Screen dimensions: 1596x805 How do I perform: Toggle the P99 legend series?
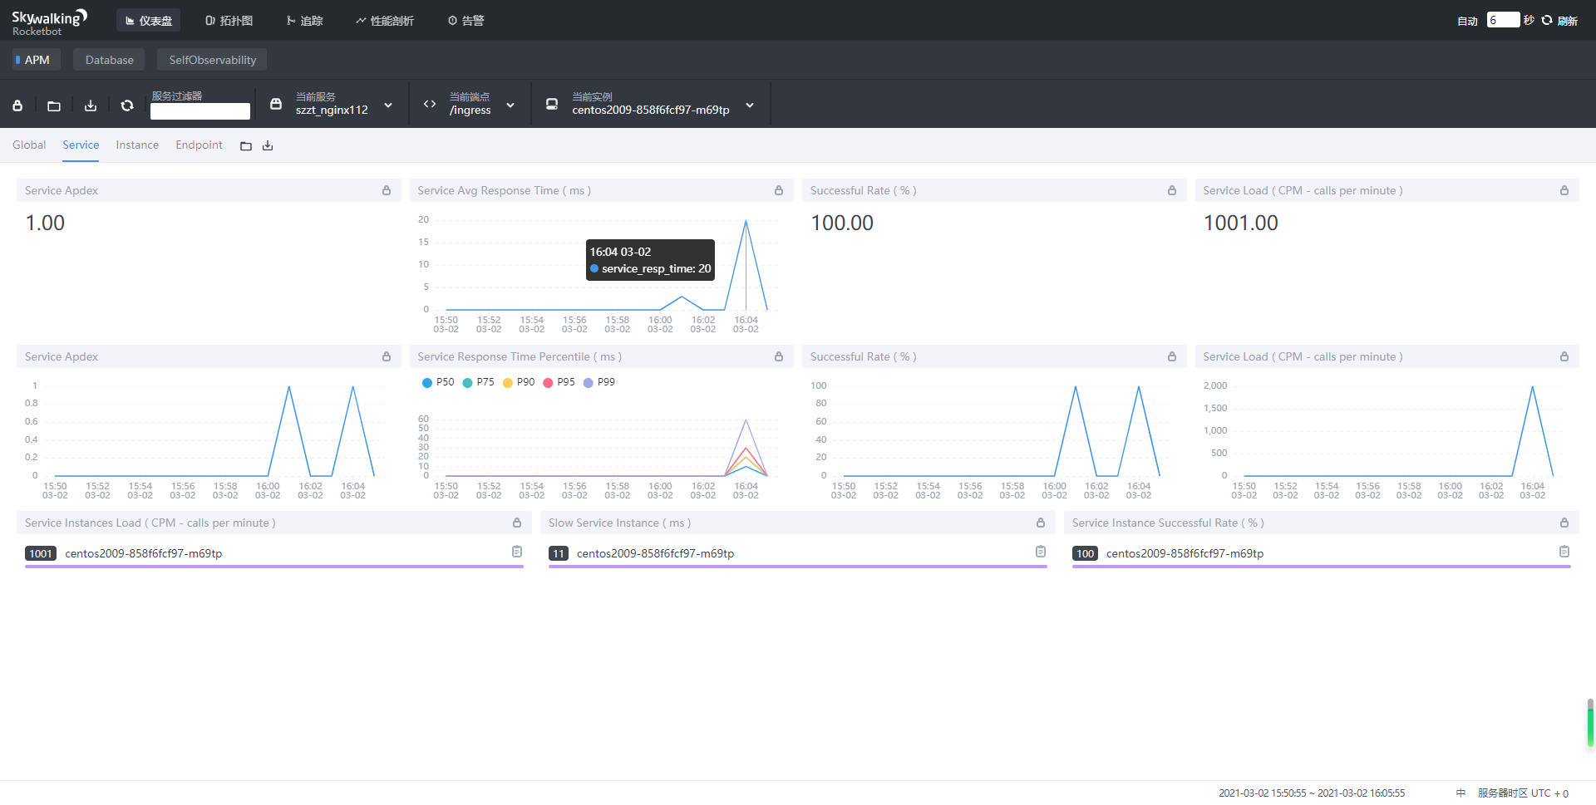(599, 382)
